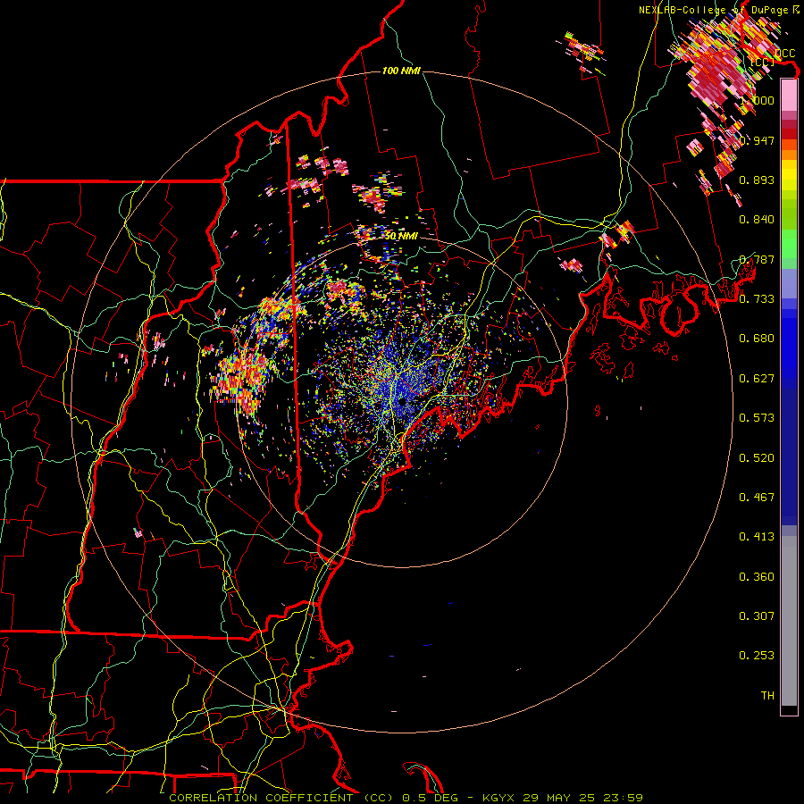
Task: Click the 0.467 scale value
Action: click(757, 498)
